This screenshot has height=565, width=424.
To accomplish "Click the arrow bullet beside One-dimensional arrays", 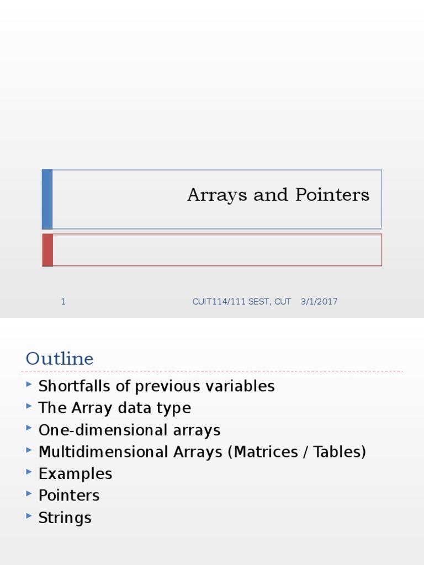I will tap(28, 428).
